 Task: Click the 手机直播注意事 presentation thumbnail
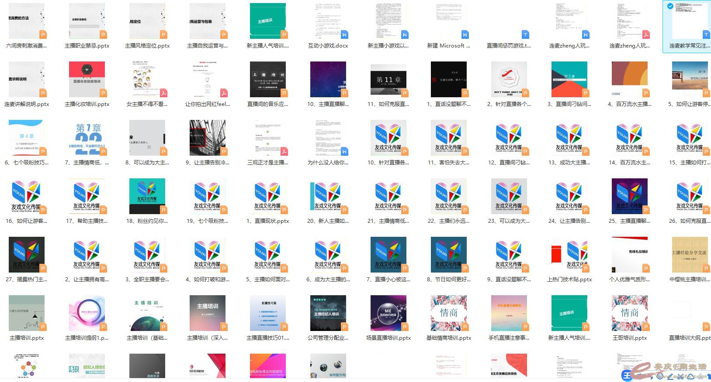click(x=509, y=313)
